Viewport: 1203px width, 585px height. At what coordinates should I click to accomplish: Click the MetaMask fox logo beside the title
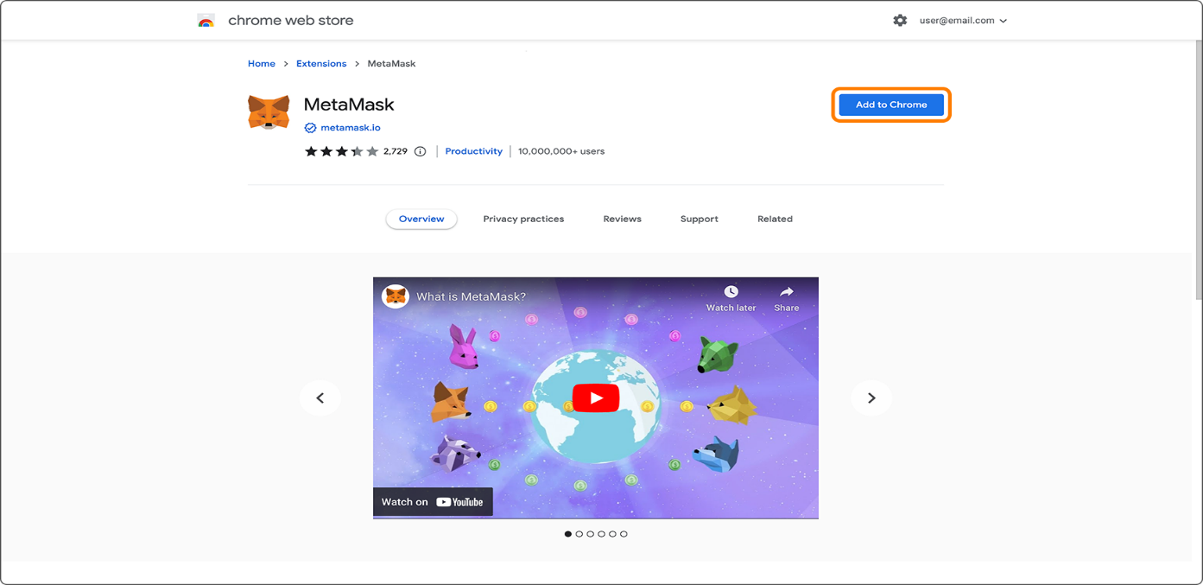point(269,112)
